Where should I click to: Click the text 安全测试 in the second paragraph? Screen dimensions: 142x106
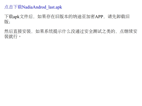(93, 31)
